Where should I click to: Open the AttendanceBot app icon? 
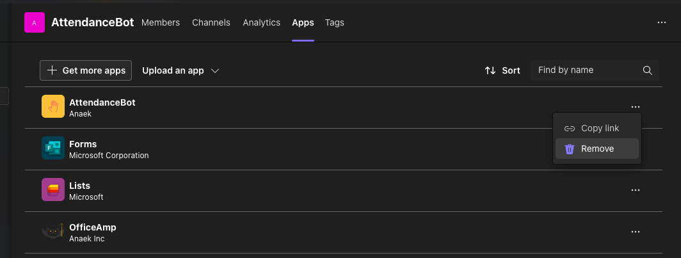pyautogui.click(x=53, y=106)
